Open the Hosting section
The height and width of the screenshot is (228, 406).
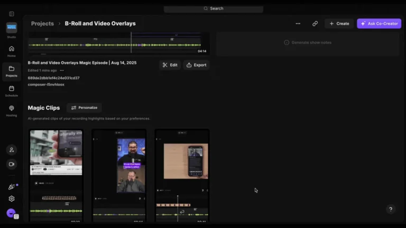coord(12,111)
